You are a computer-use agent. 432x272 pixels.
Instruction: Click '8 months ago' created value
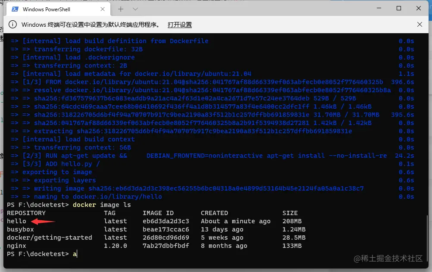224,246
